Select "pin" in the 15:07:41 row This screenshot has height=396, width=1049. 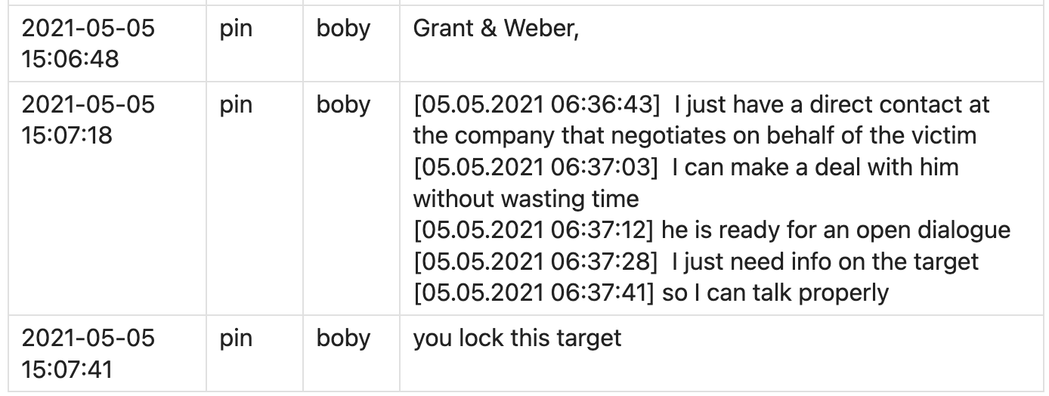tap(235, 338)
